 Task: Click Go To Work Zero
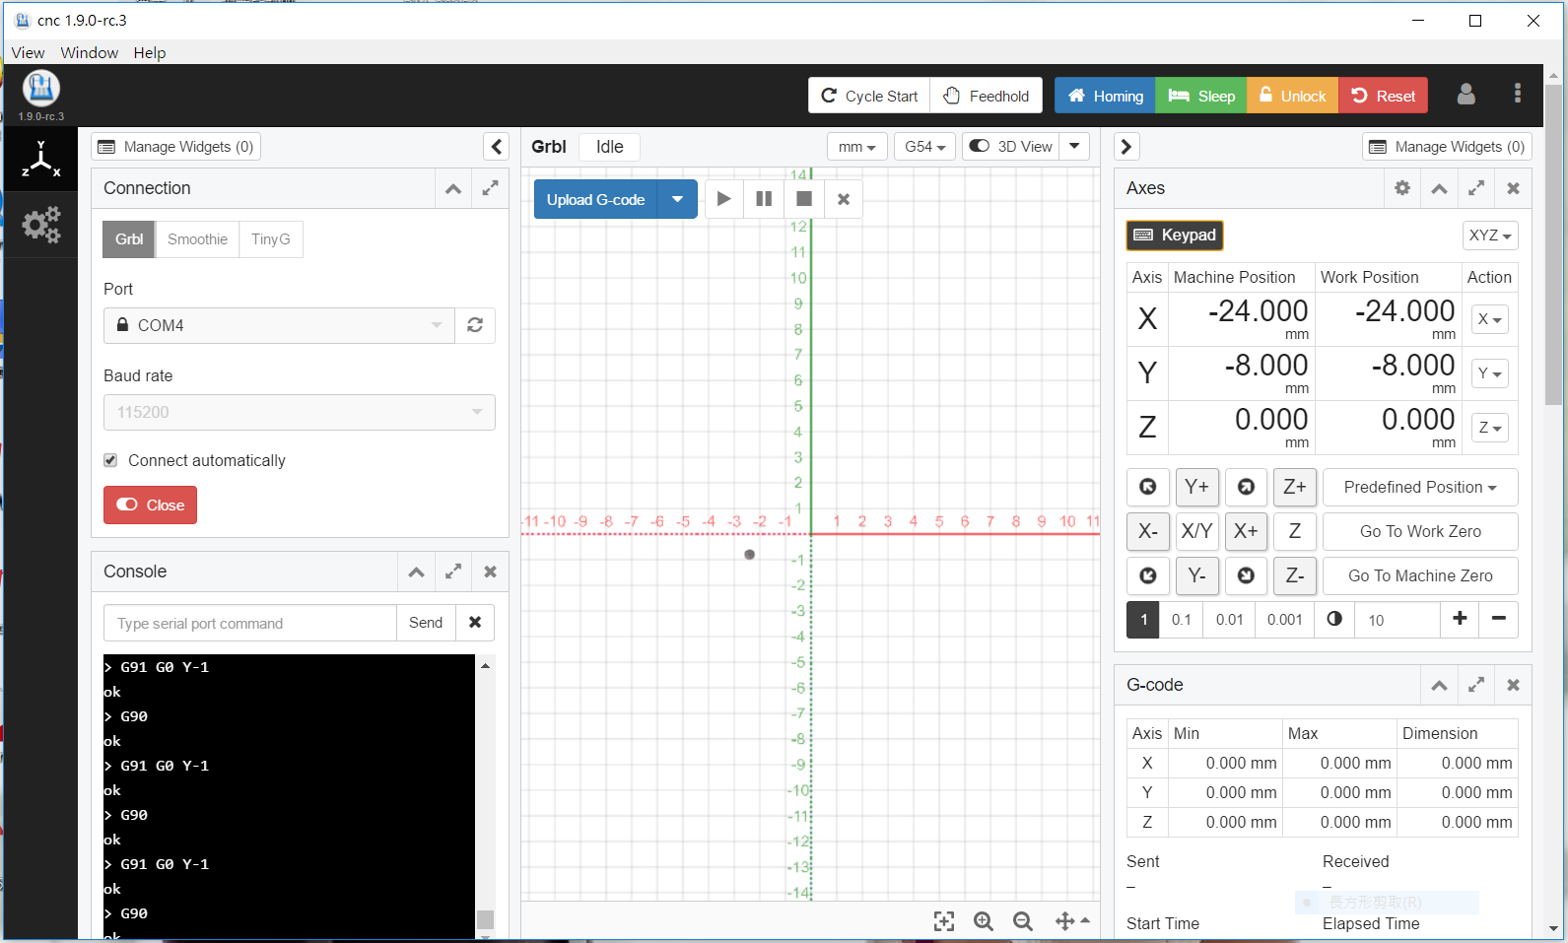coord(1419,531)
